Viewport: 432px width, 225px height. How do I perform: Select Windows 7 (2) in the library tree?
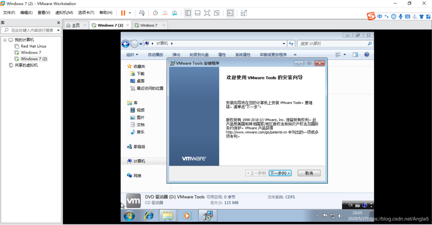pyautogui.click(x=34, y=59)
